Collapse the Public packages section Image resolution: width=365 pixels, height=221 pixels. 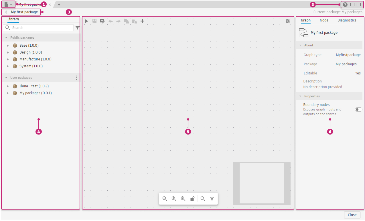(x=6, y=38)
